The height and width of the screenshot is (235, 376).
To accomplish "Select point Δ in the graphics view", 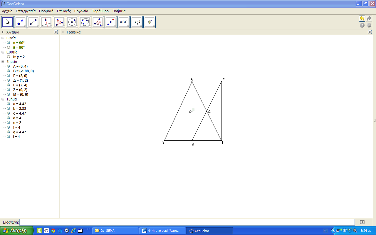I will coord(207,111).
